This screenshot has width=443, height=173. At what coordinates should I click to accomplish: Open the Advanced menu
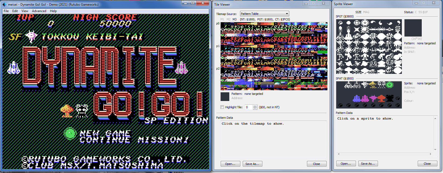(x=39, y=11)
